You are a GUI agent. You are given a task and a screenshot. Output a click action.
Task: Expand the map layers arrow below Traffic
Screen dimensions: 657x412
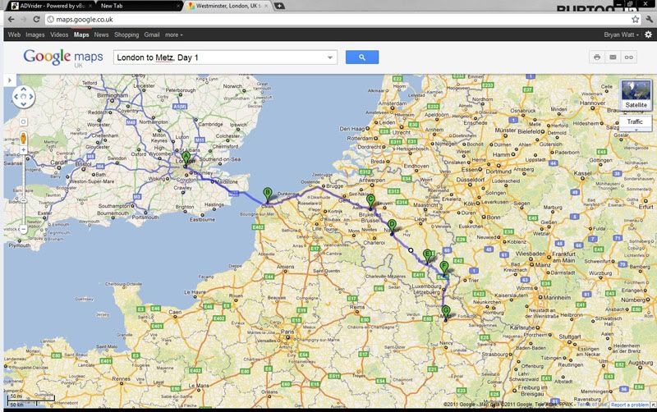pyautogui.click(x=636, y=130)
